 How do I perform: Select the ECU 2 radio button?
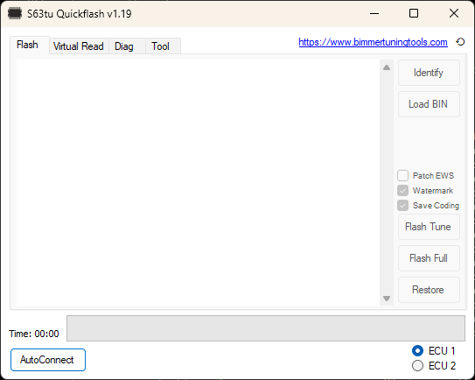pyautogui.click(x=417, y=366)
